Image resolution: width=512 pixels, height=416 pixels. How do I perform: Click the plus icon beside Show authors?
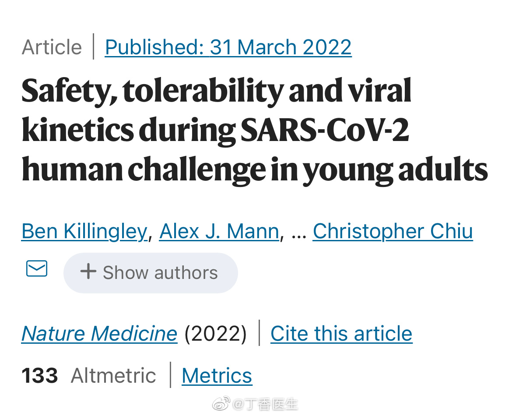tap(88, 272)
